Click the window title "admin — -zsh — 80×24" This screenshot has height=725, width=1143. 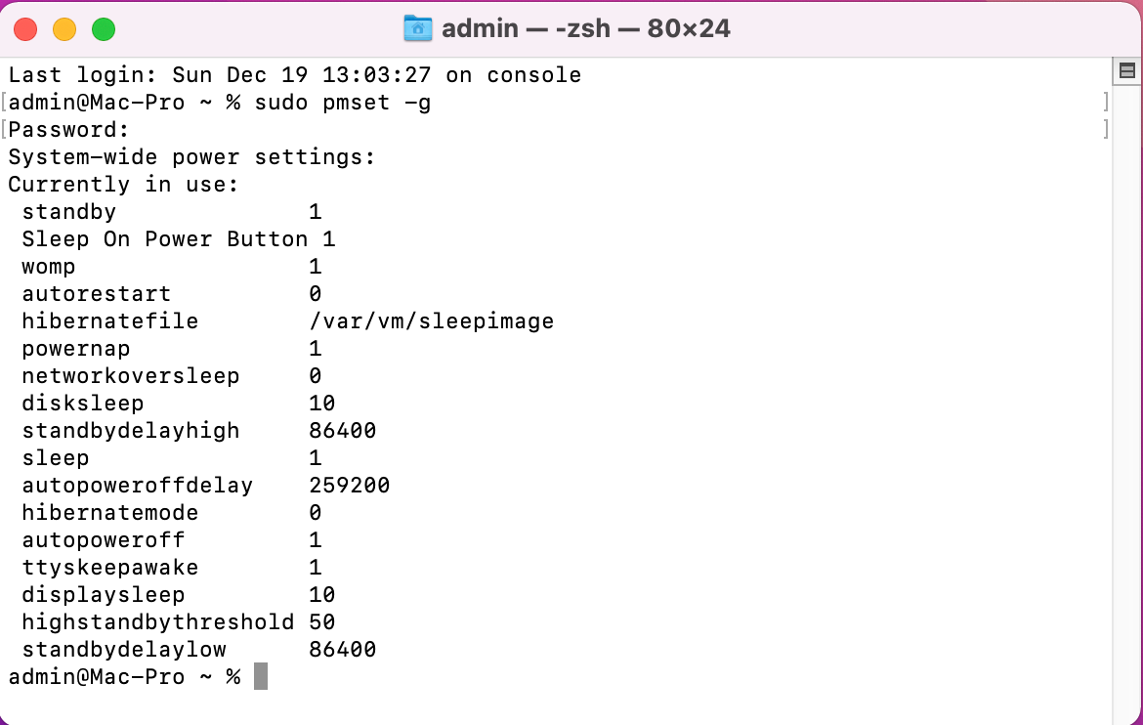click(585, 28)
